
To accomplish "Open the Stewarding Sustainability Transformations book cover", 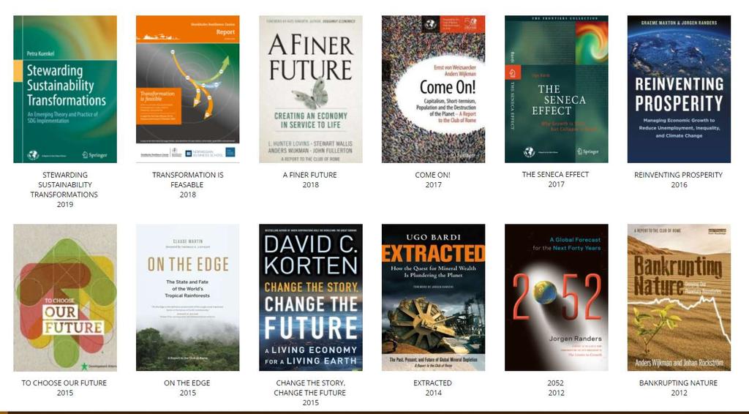I will (65, 89).
